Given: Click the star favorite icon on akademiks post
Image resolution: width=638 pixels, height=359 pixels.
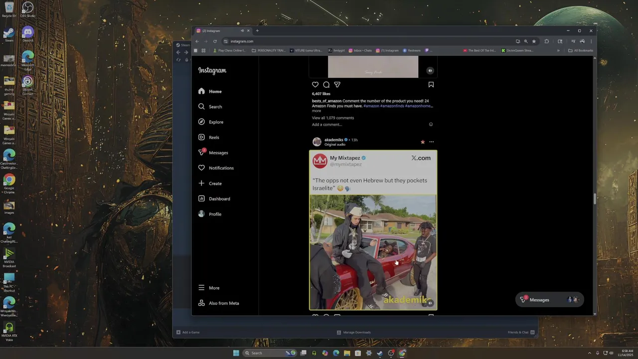Looking at the screenshot, I should (x=423, y=142).
